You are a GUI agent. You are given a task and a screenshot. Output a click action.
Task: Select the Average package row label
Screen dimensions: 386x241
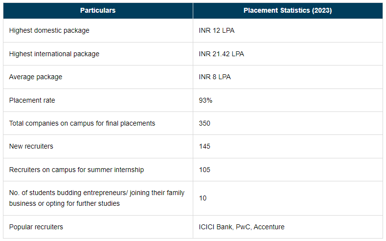click(x=36, y=77)
